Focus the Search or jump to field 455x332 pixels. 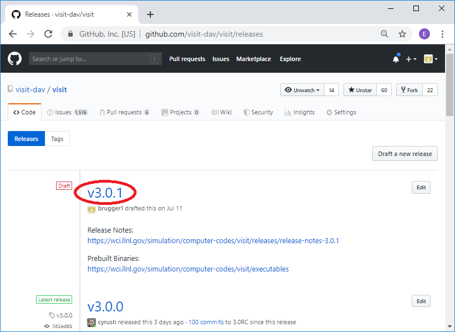point(95,59)
